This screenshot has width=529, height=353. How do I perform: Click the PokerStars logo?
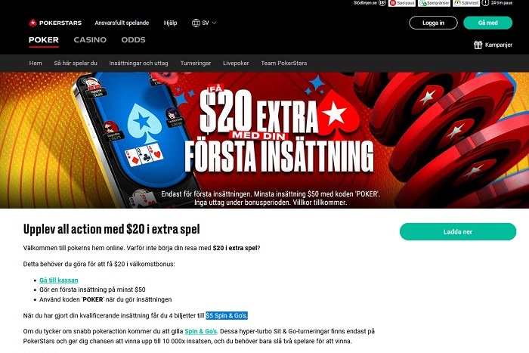[x=55, y=23]
